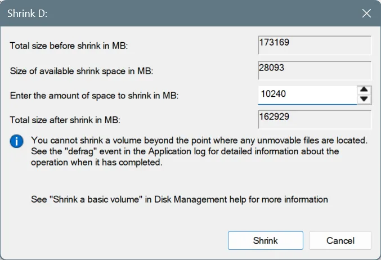This screenshot has height=260, width=381.
Task: Click the 'Size of available shrink space' label
Action: [x=82, y=71]
